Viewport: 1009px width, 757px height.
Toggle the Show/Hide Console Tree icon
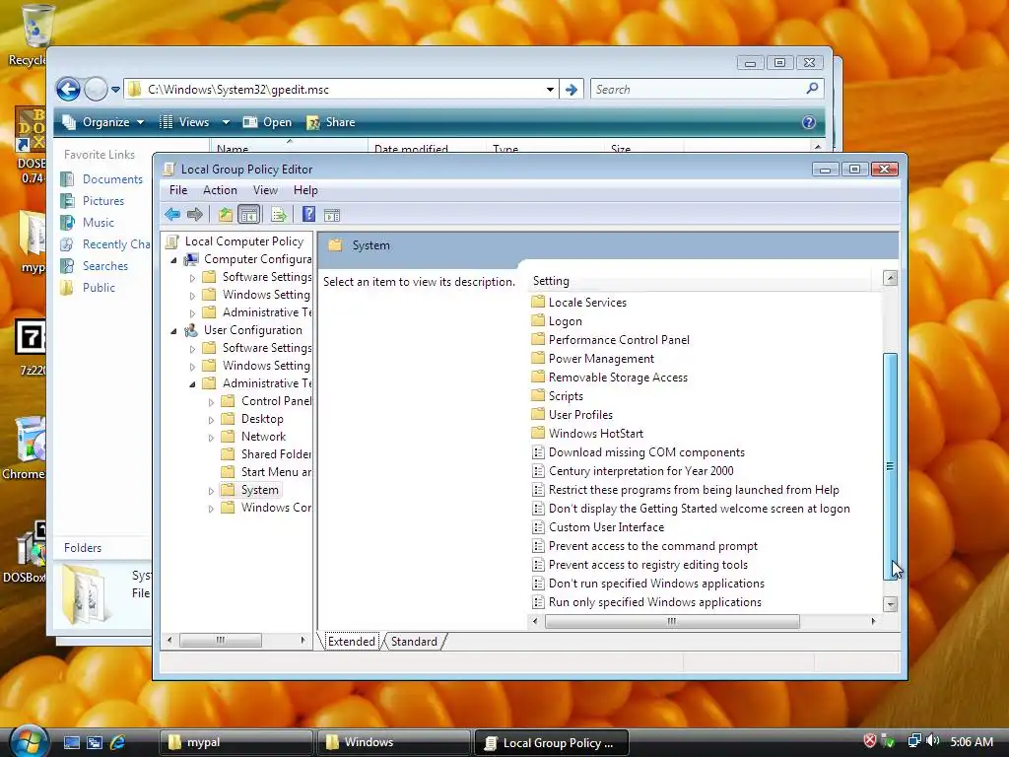pyautogui.click(x=248, y=214)
